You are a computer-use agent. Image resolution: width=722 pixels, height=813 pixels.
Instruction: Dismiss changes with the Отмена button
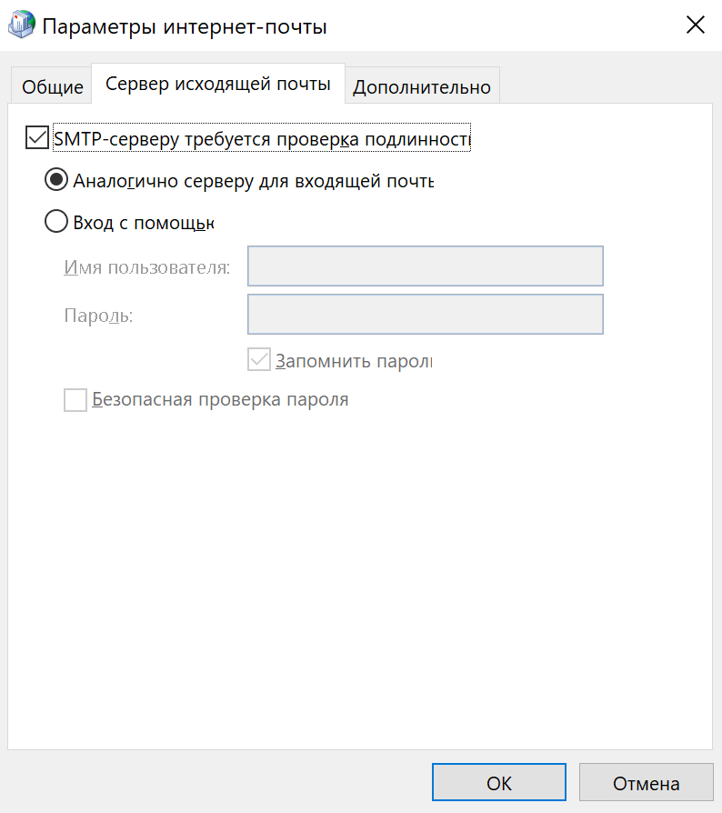click(x=646, y=782)
